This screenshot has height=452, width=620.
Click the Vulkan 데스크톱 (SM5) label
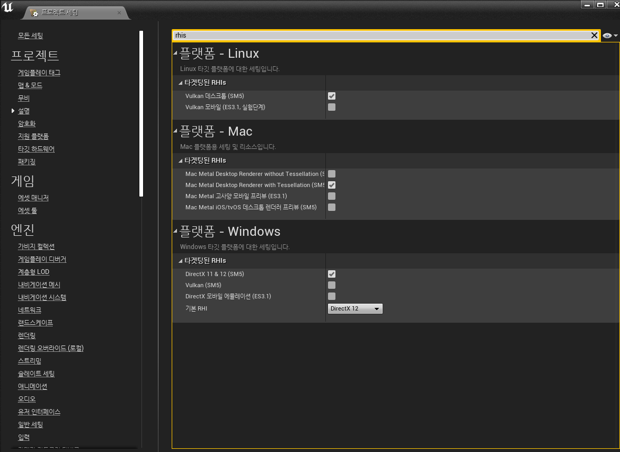click(215, 96)
